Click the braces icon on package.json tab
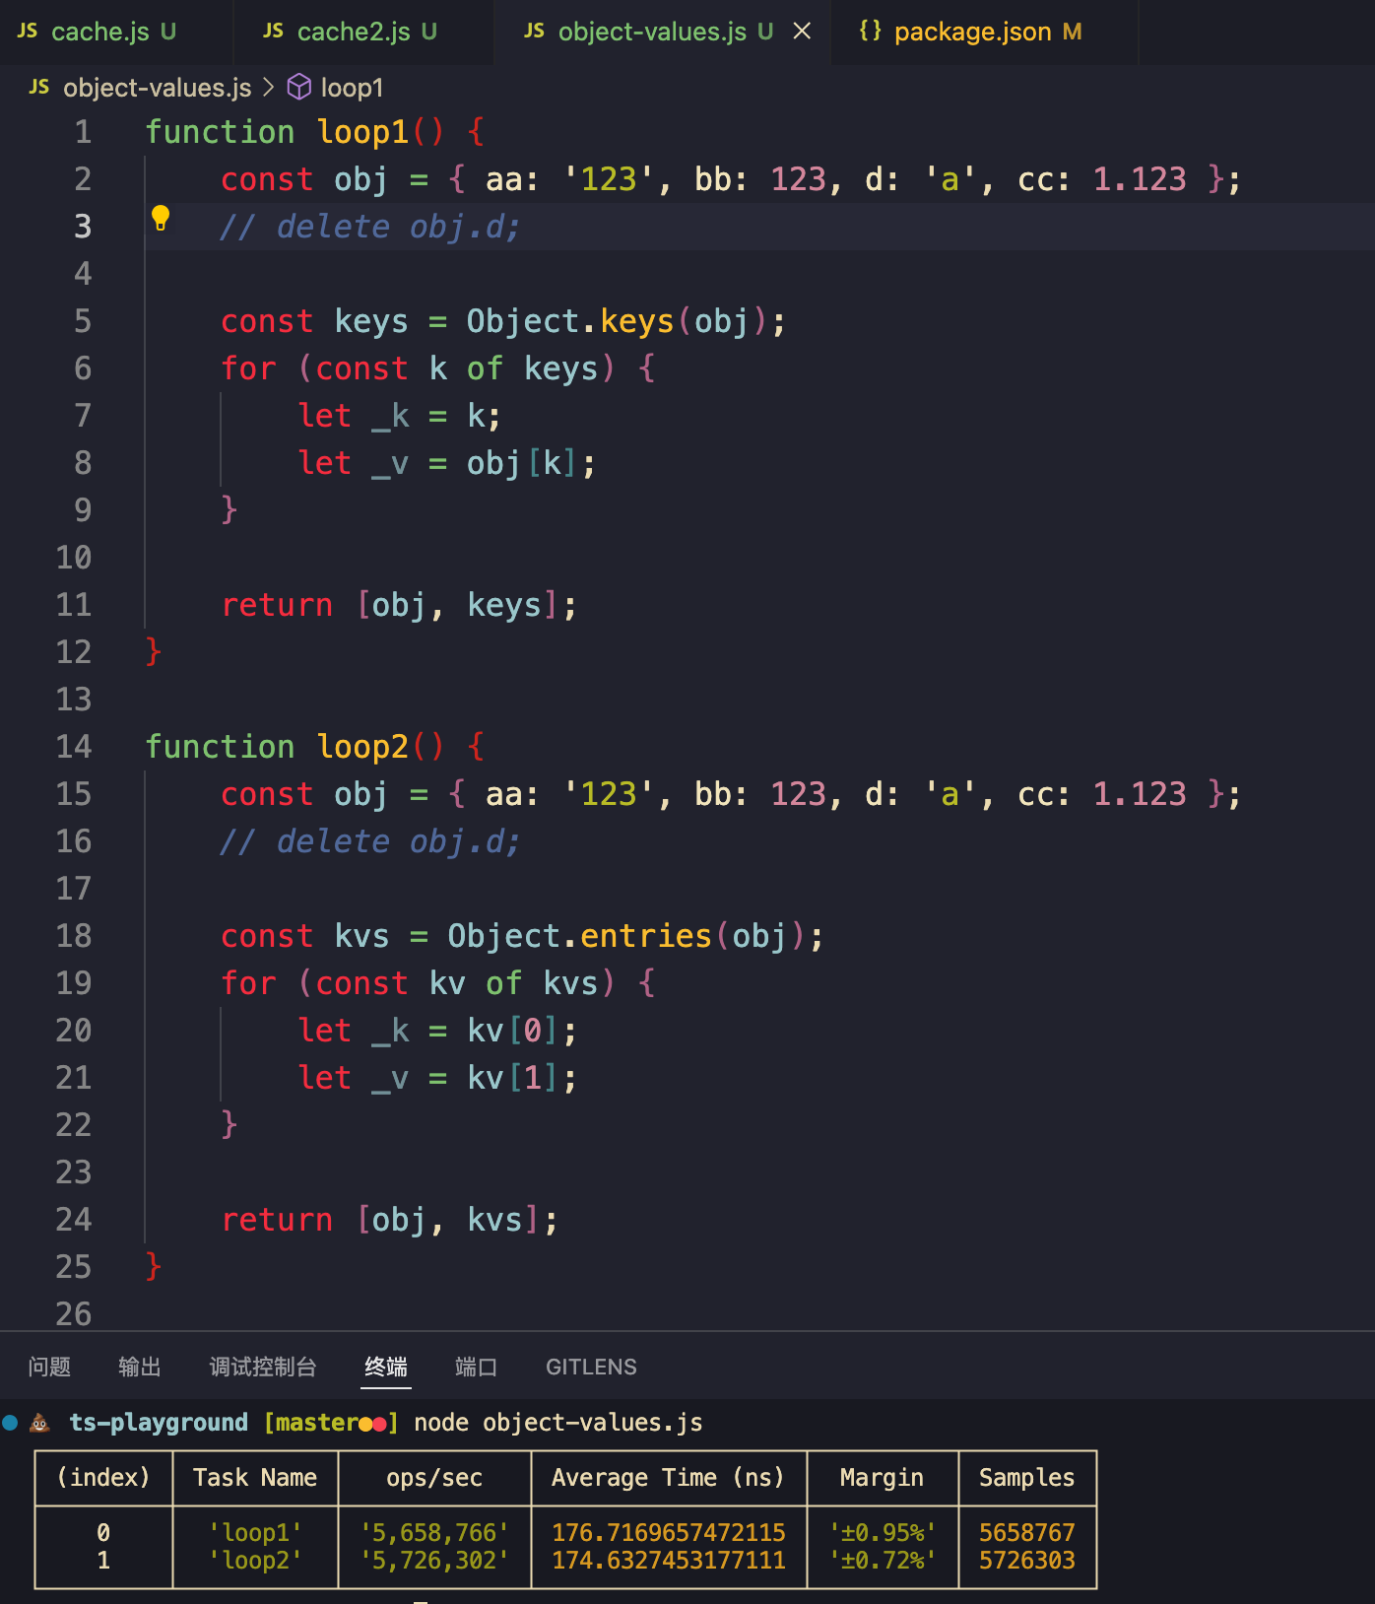1375x1604 pixels. pos(871,32)
